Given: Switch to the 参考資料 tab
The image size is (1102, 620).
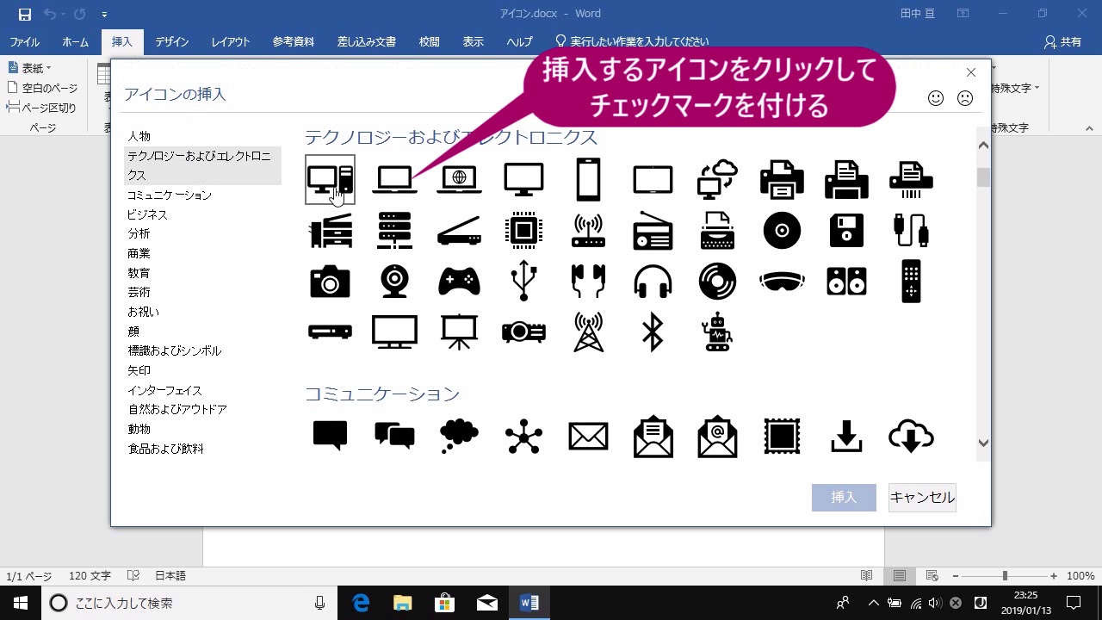Looking at the screenshot, I should click(294, 41).
